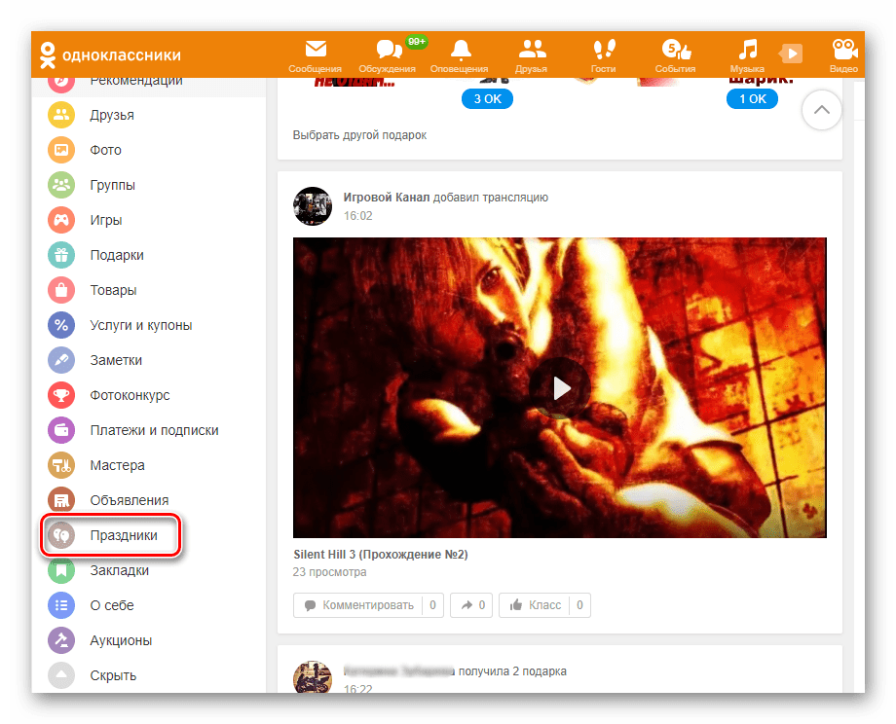This screenshot has width=896, height=724.
Task: Open Праздники menu item in sidebar
Action: (x=124, y=535)
